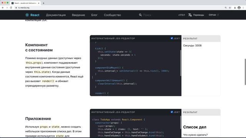Image resolution: width=246 pixels, height=138 pixels.
Task: Click the page vertical scrollbar thumb
Action: click(245, 72)
